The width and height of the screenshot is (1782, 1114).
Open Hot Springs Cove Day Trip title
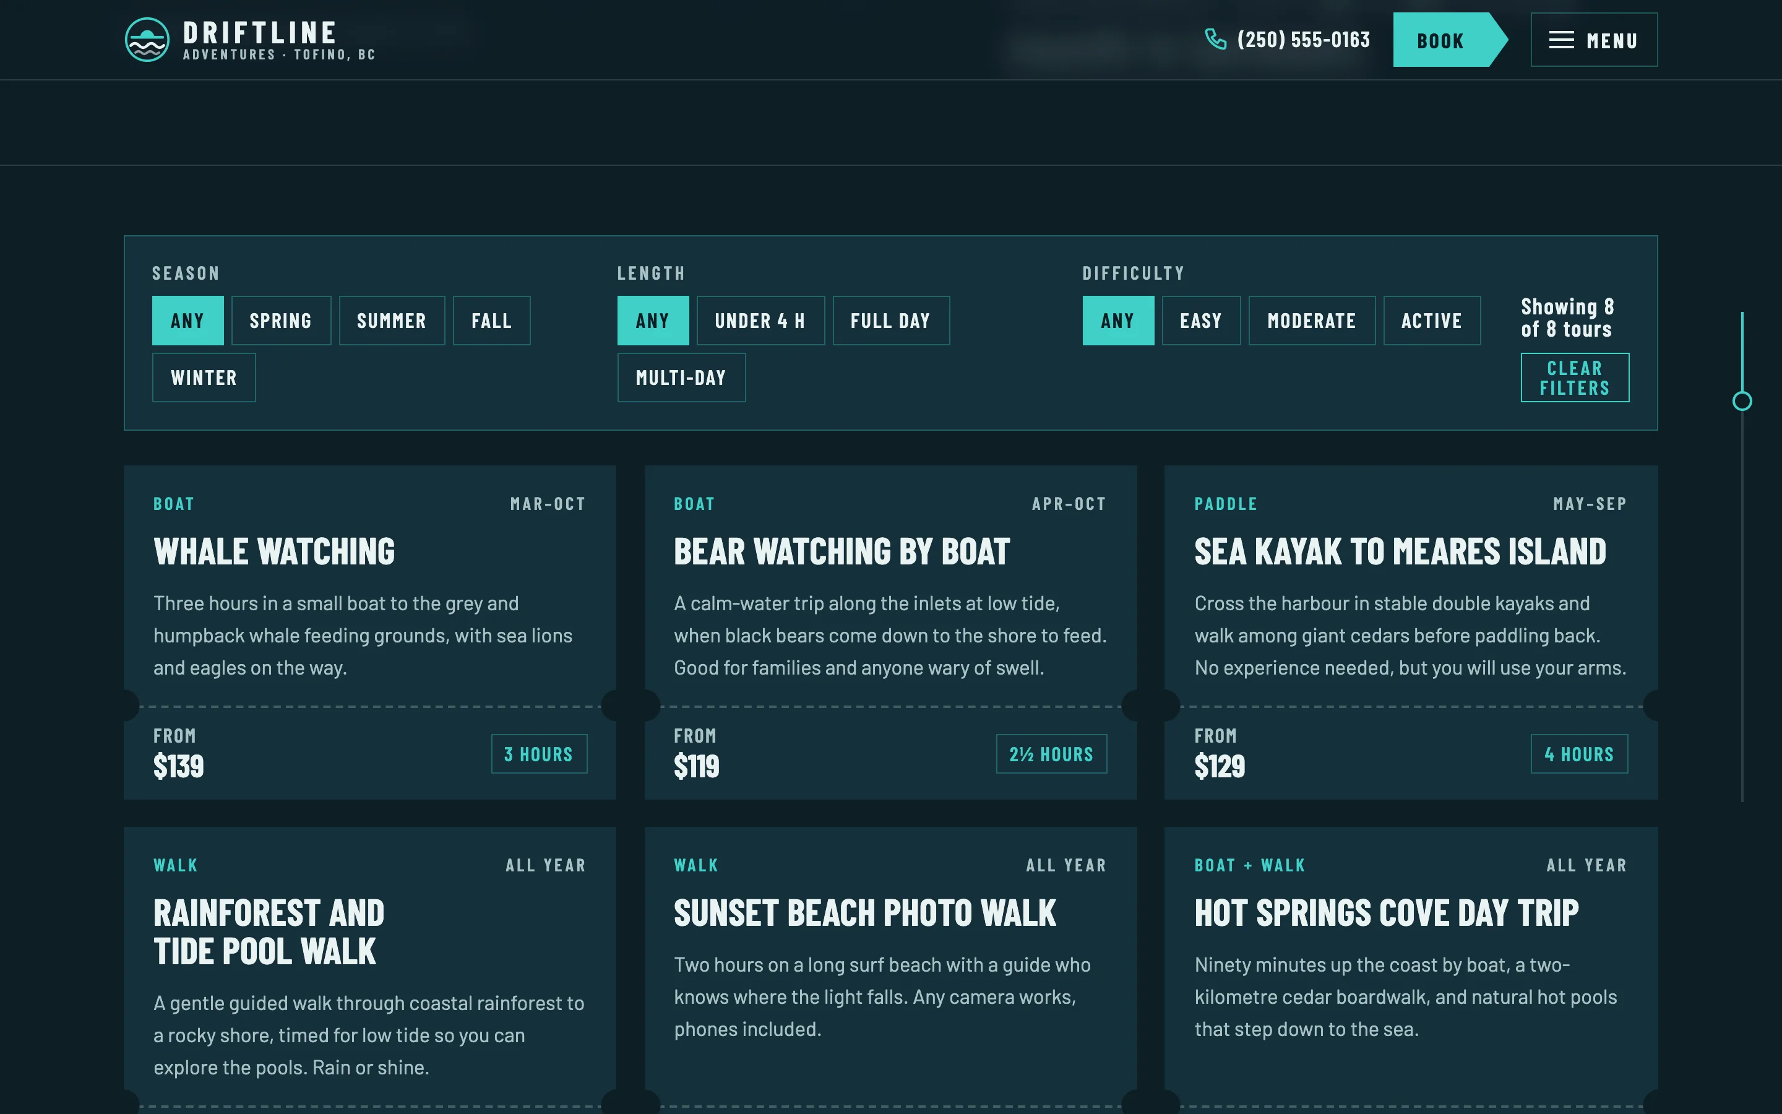[1387, 913]
